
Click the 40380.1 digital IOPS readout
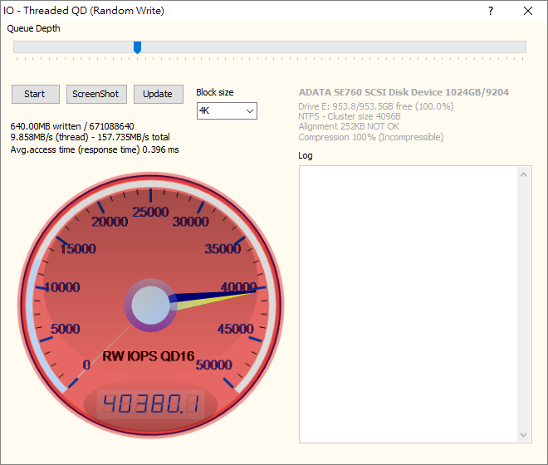pos(150,404)
